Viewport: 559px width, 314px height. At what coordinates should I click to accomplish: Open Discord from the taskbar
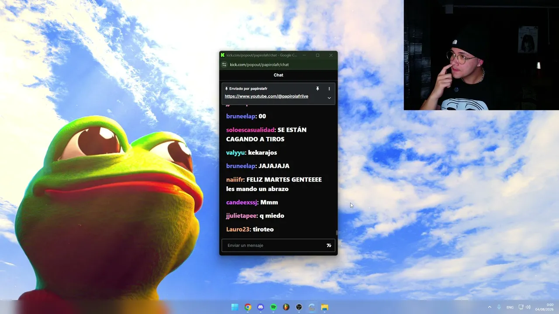[x=261, y=307]
